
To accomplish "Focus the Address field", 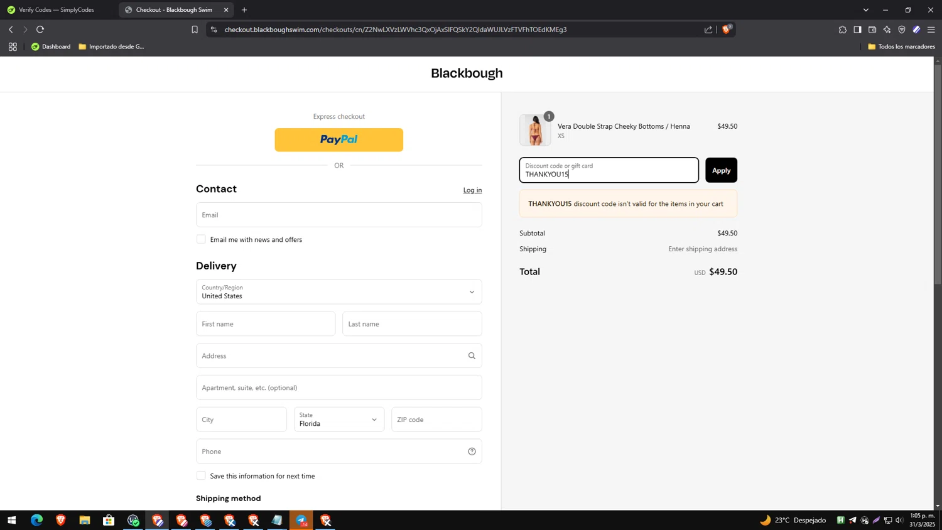I will [339, 356].
